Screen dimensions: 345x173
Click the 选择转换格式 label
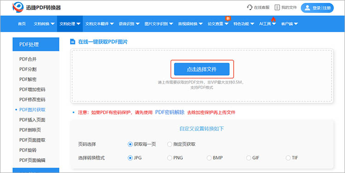point(92,158)
